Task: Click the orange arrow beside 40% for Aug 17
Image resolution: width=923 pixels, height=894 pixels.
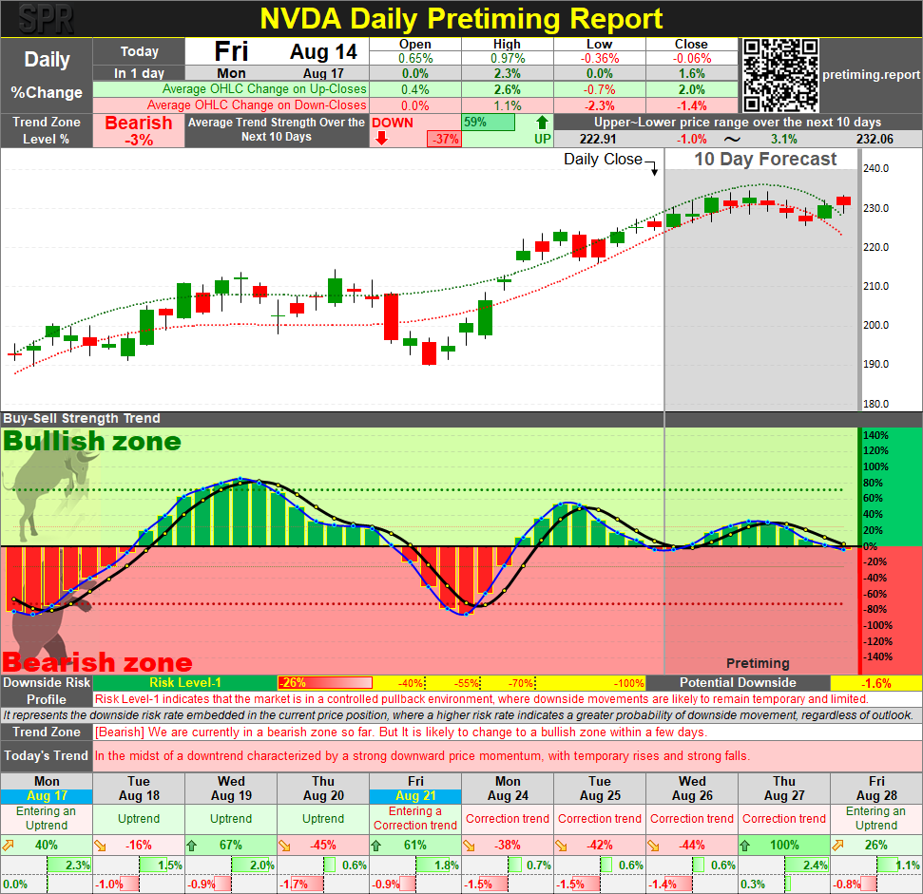Action: tap(9, 846)
